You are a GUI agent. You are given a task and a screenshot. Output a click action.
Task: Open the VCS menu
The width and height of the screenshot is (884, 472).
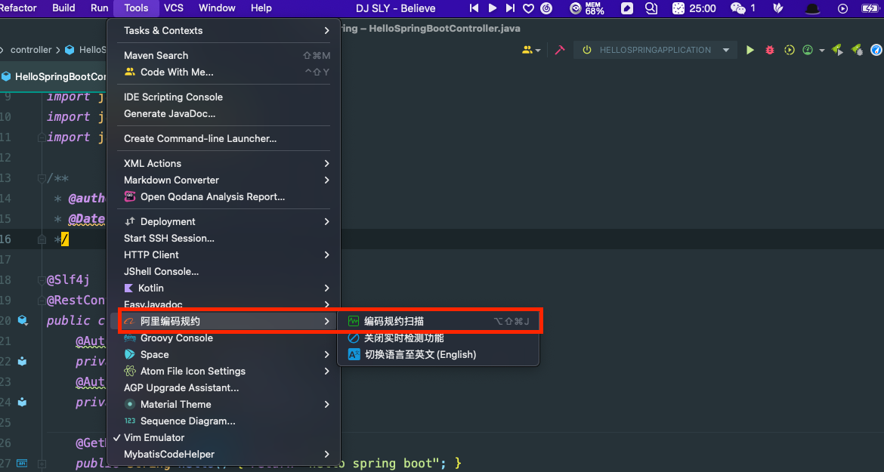click(174, 8)
